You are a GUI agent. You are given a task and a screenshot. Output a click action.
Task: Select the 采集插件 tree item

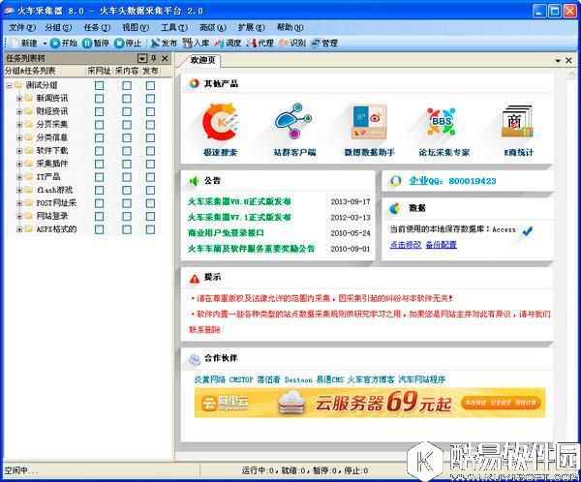coord(52,164)
